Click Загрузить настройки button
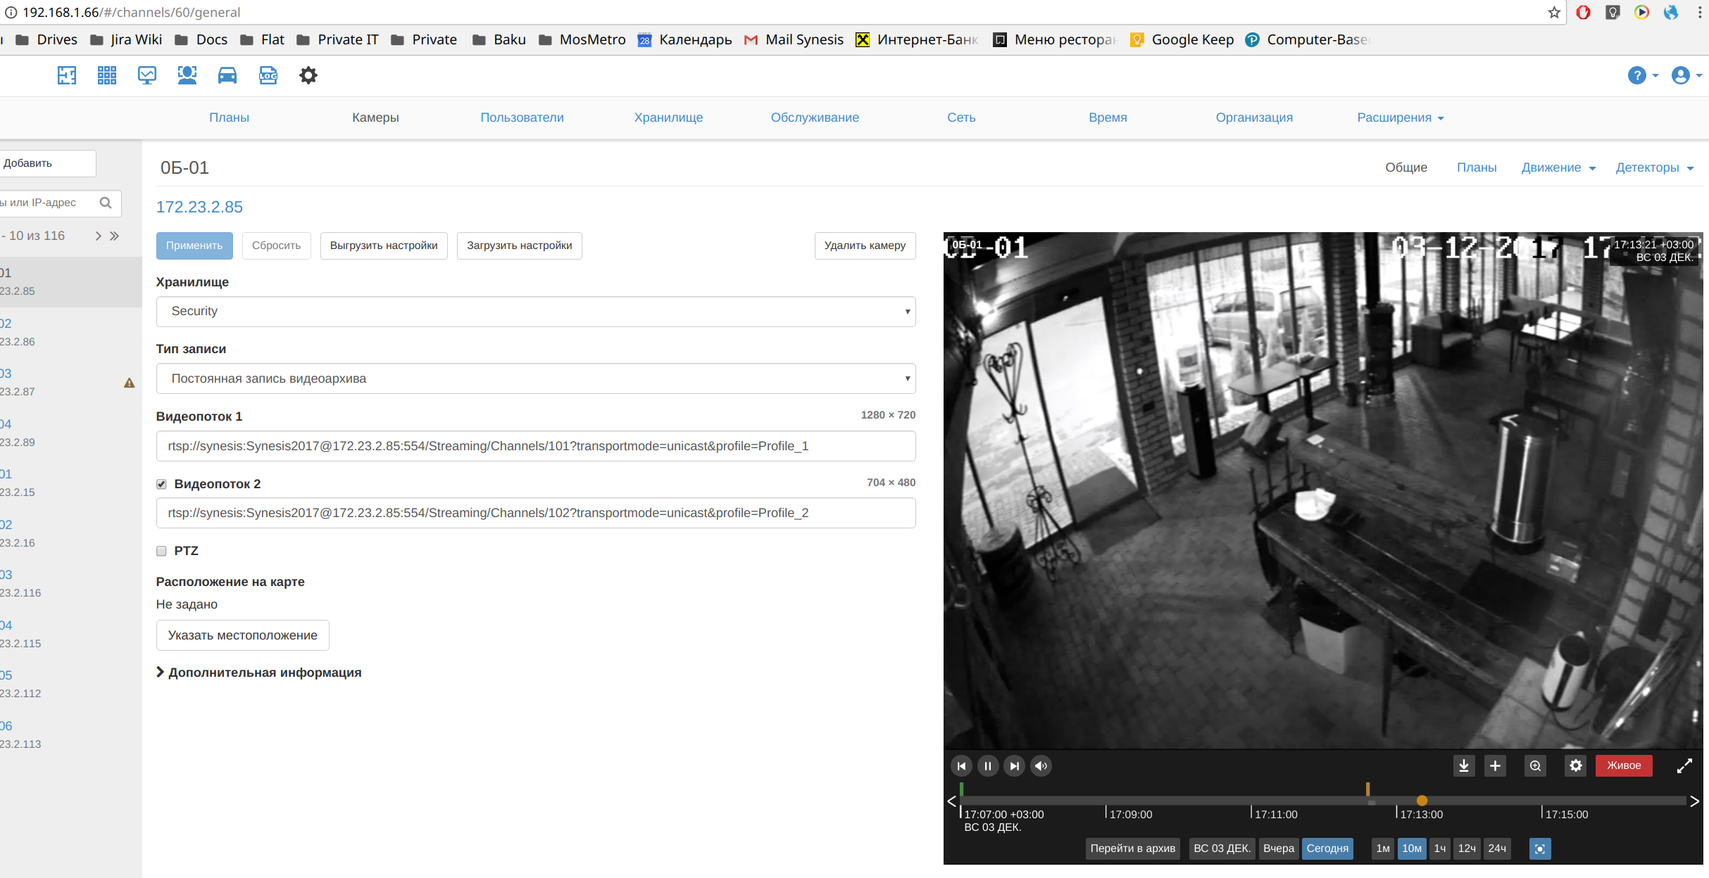Screen dimensions: 1709x878 [519, 246]
